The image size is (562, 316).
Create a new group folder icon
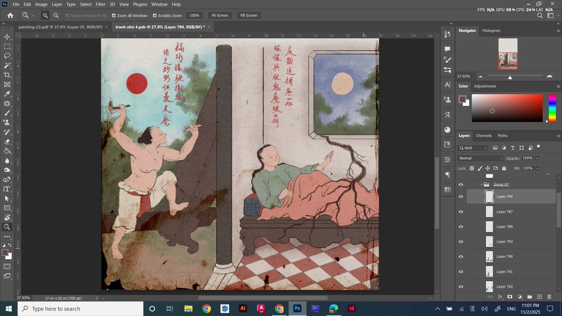click(x=530, y=297)
